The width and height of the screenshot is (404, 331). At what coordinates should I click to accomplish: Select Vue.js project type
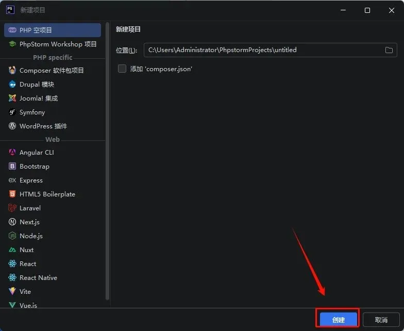(x=53, y=304)
